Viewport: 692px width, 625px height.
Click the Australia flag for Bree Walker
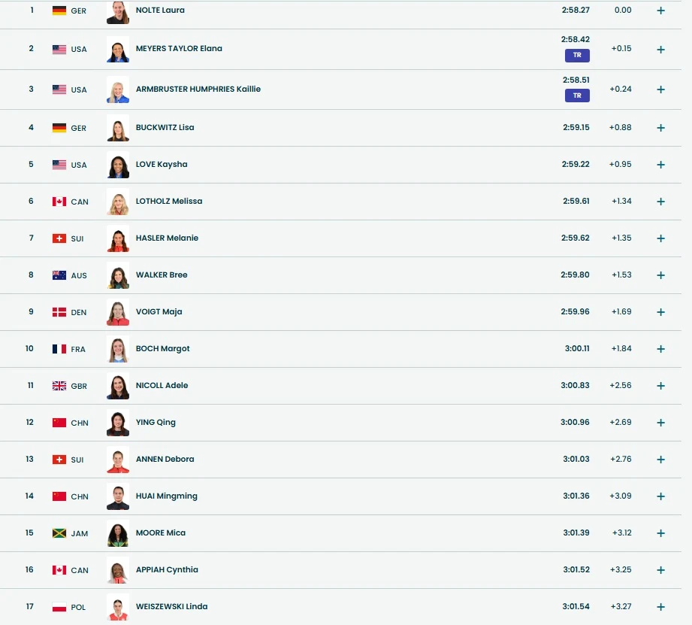[59, 275]
